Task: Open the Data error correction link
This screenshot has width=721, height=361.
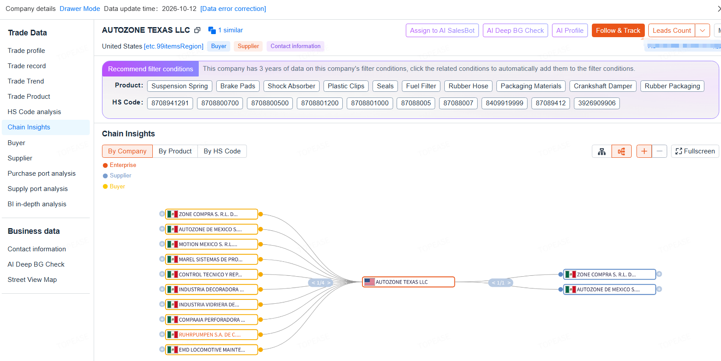Action: (233, 9)
